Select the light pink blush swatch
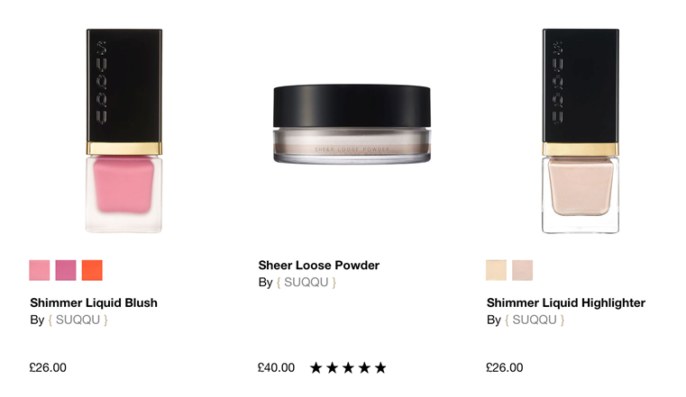 (x=40, y=270)
